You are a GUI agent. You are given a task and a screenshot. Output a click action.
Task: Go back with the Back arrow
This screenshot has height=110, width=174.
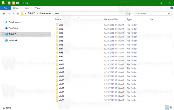4,14
